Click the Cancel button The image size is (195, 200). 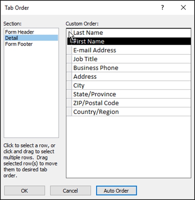pos(70,190)
